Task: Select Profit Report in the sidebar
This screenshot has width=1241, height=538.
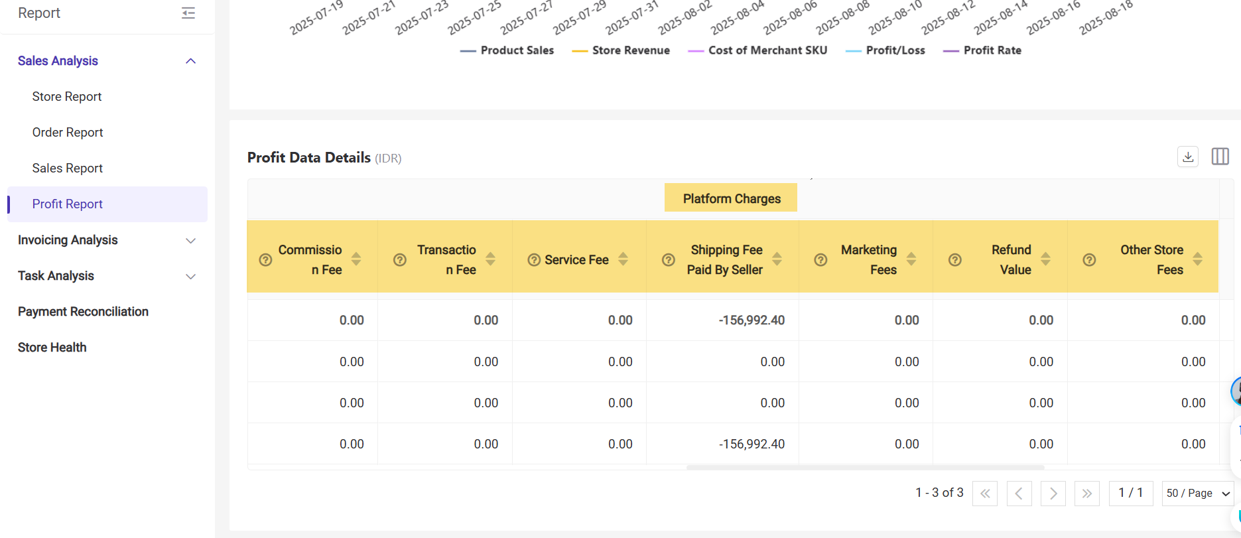Action: (x=107, y=204)
